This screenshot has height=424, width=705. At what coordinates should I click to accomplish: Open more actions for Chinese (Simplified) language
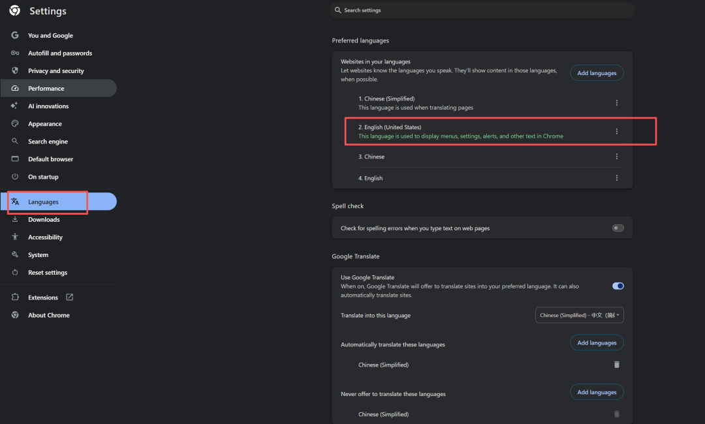click(x=617, y=103)
